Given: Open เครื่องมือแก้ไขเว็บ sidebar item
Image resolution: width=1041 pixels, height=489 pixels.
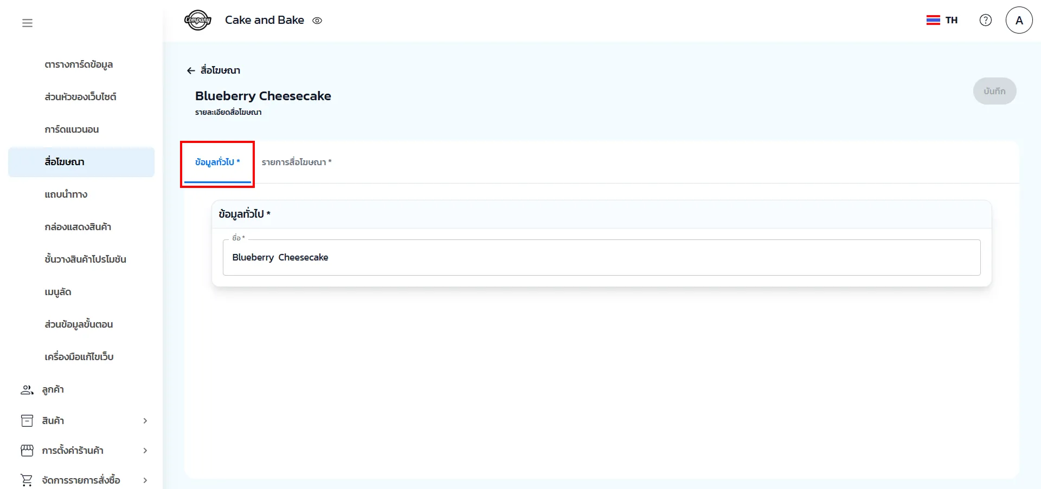Looking at the screenshot, I should tap(79, 357).
